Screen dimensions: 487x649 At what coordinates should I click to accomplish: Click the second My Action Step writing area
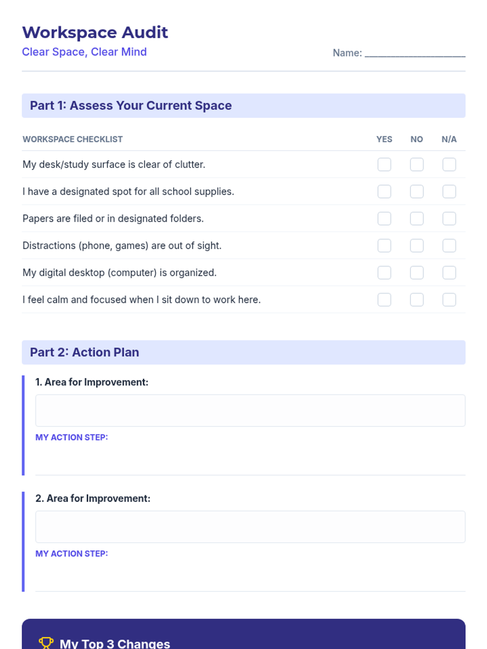coord(250,576)
